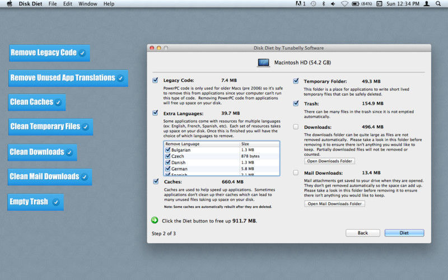Image resolution: width=448 pixels, height=280 pixels.
Task: Click the Diet button
Action: coord(404,233)
